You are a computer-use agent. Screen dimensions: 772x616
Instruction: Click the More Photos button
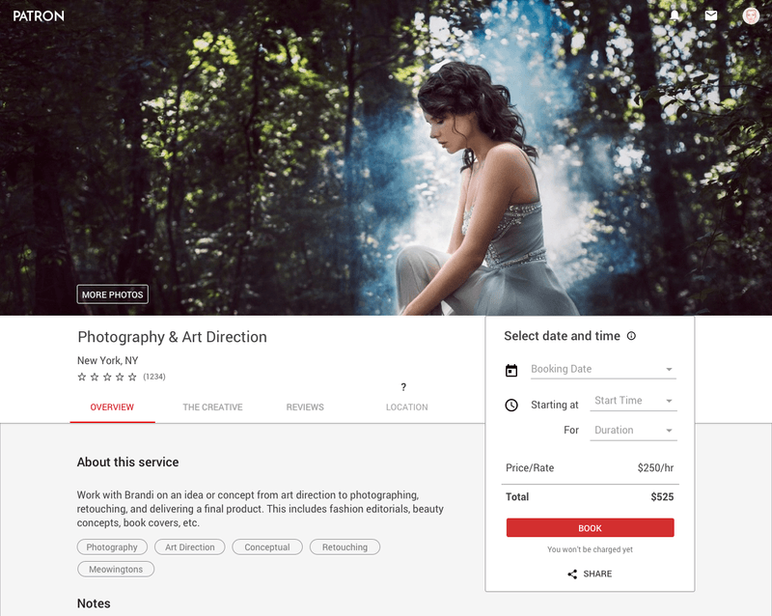click(113, 294)
